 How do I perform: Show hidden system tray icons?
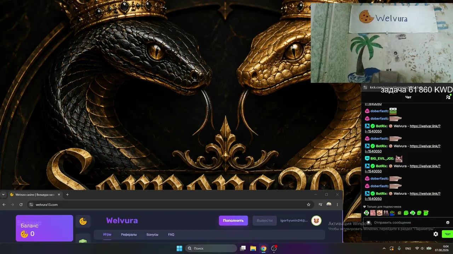coord(384,248)
